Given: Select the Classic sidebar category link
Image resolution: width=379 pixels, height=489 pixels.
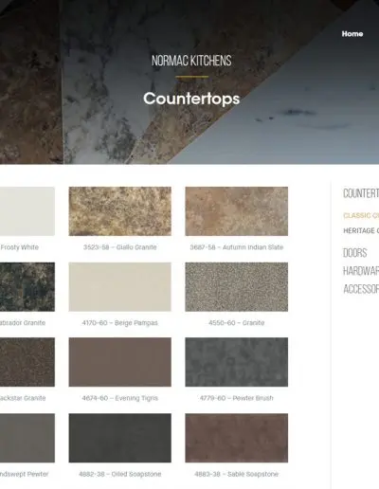Looking at the screenshot, I should click(x=361, y=215).
